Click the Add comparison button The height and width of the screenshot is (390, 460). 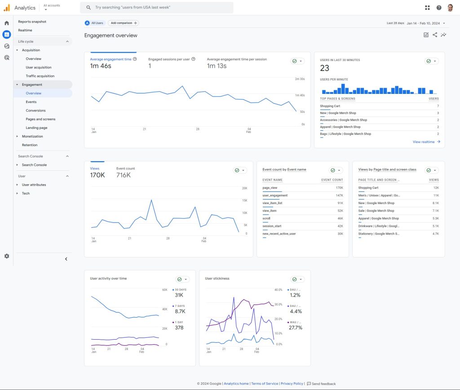[124, 23]
